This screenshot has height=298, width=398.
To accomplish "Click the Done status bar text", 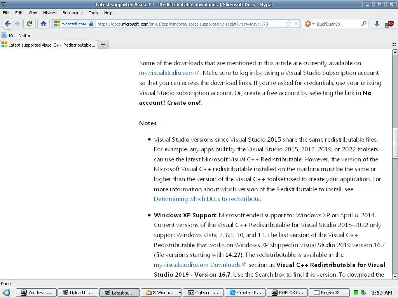I will (5, 284).
